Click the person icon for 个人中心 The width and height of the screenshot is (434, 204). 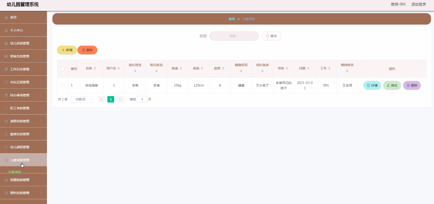tap(6, 30)
